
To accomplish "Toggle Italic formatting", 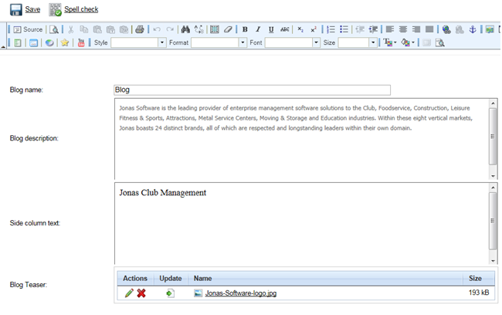I will [258, 29].
